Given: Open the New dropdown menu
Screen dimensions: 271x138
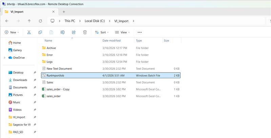Looking at the screenshot, I should 12,32.
